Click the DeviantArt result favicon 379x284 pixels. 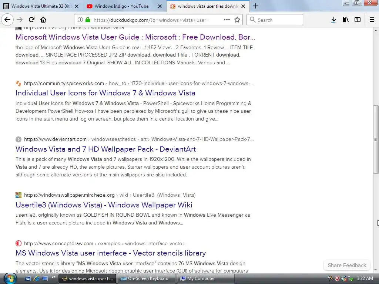[19, 139]
